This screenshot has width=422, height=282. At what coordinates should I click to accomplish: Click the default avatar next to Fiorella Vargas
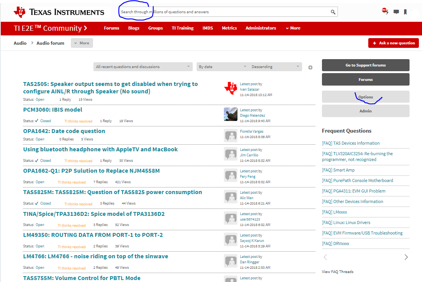coord(230,135)
